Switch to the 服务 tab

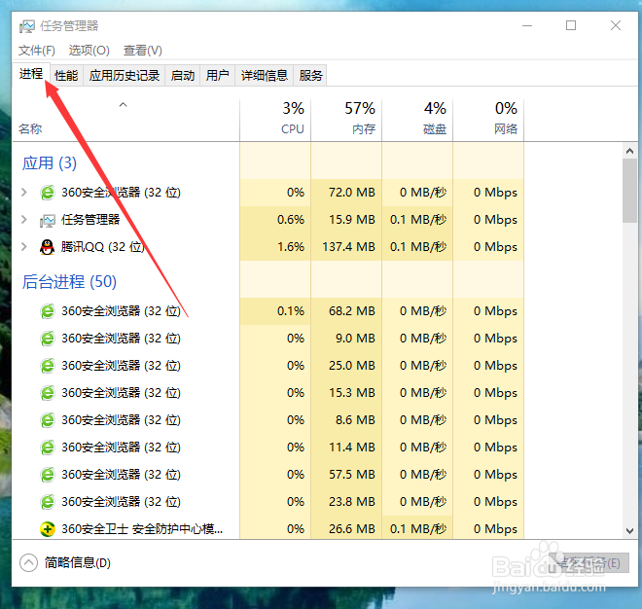coord(310,75)
